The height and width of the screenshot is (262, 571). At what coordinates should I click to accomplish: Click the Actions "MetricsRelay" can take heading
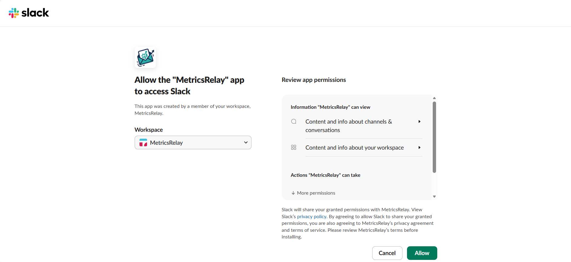tap(326, 175)
